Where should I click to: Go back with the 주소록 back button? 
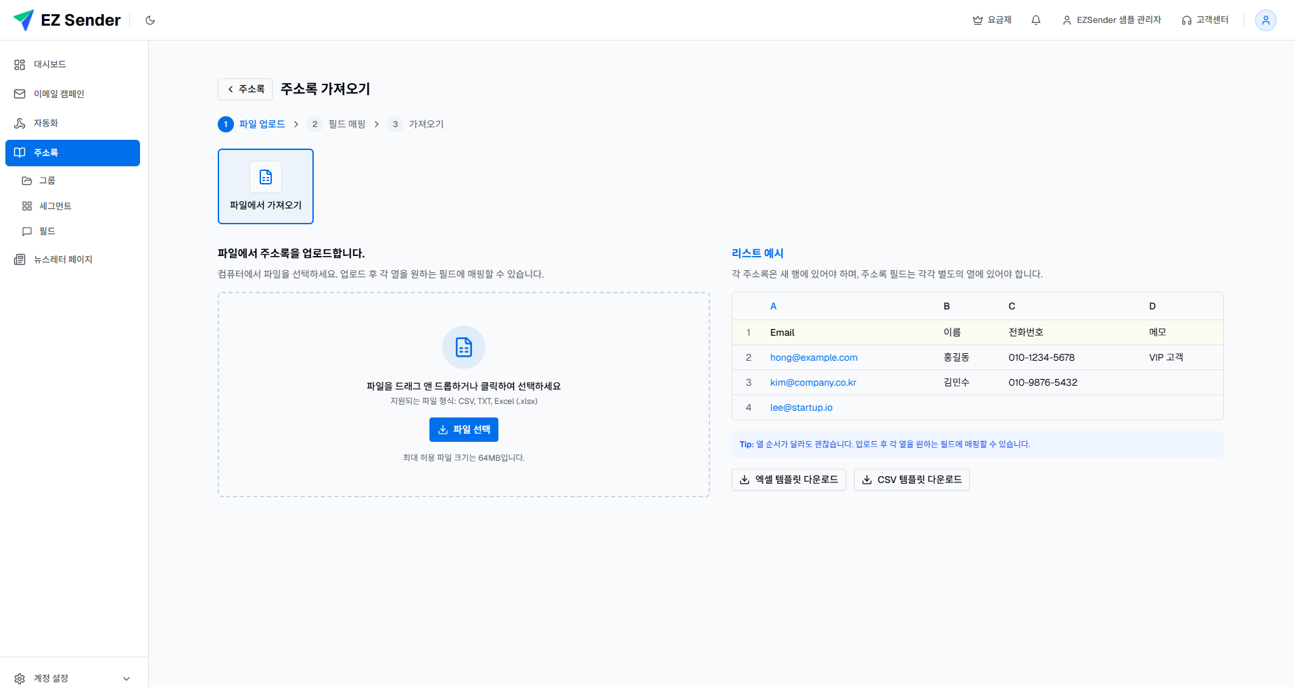tap(245, 89)
